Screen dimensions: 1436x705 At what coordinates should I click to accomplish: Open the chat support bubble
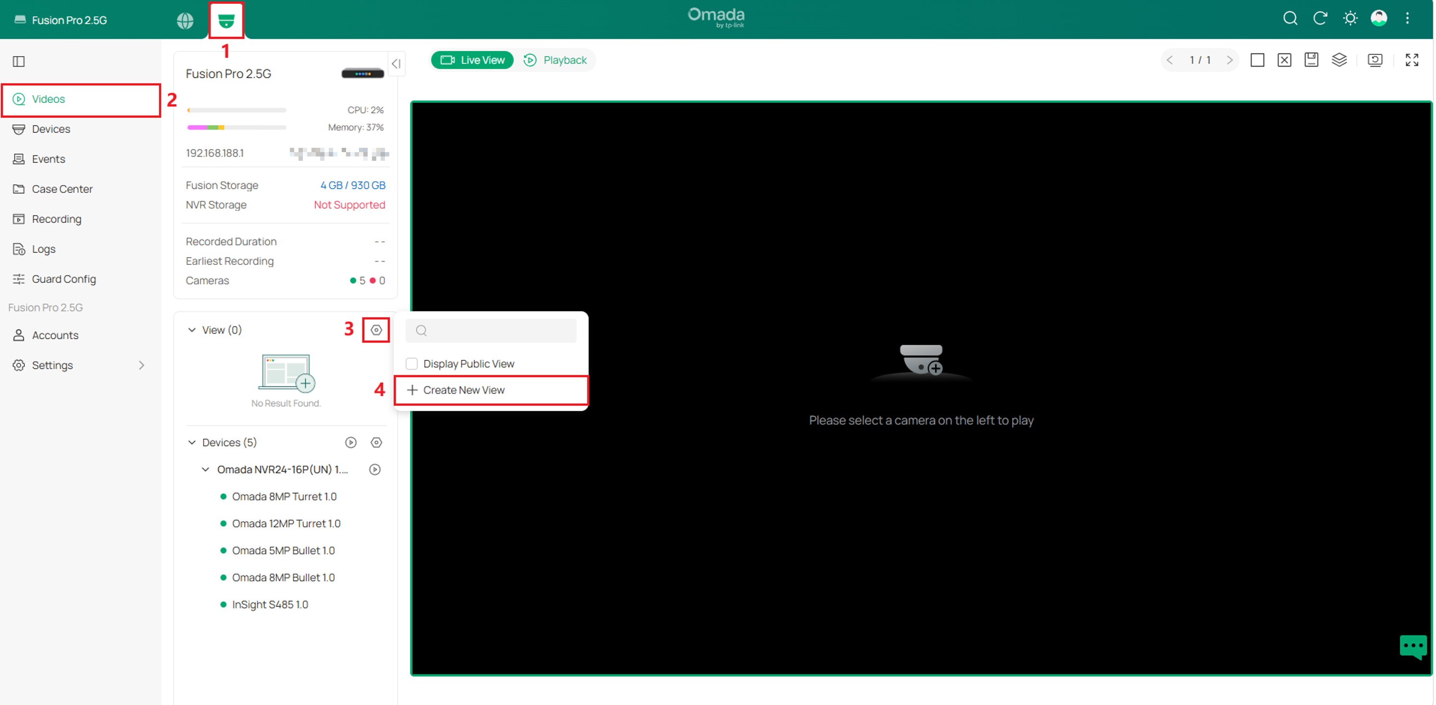point(1414,646)
